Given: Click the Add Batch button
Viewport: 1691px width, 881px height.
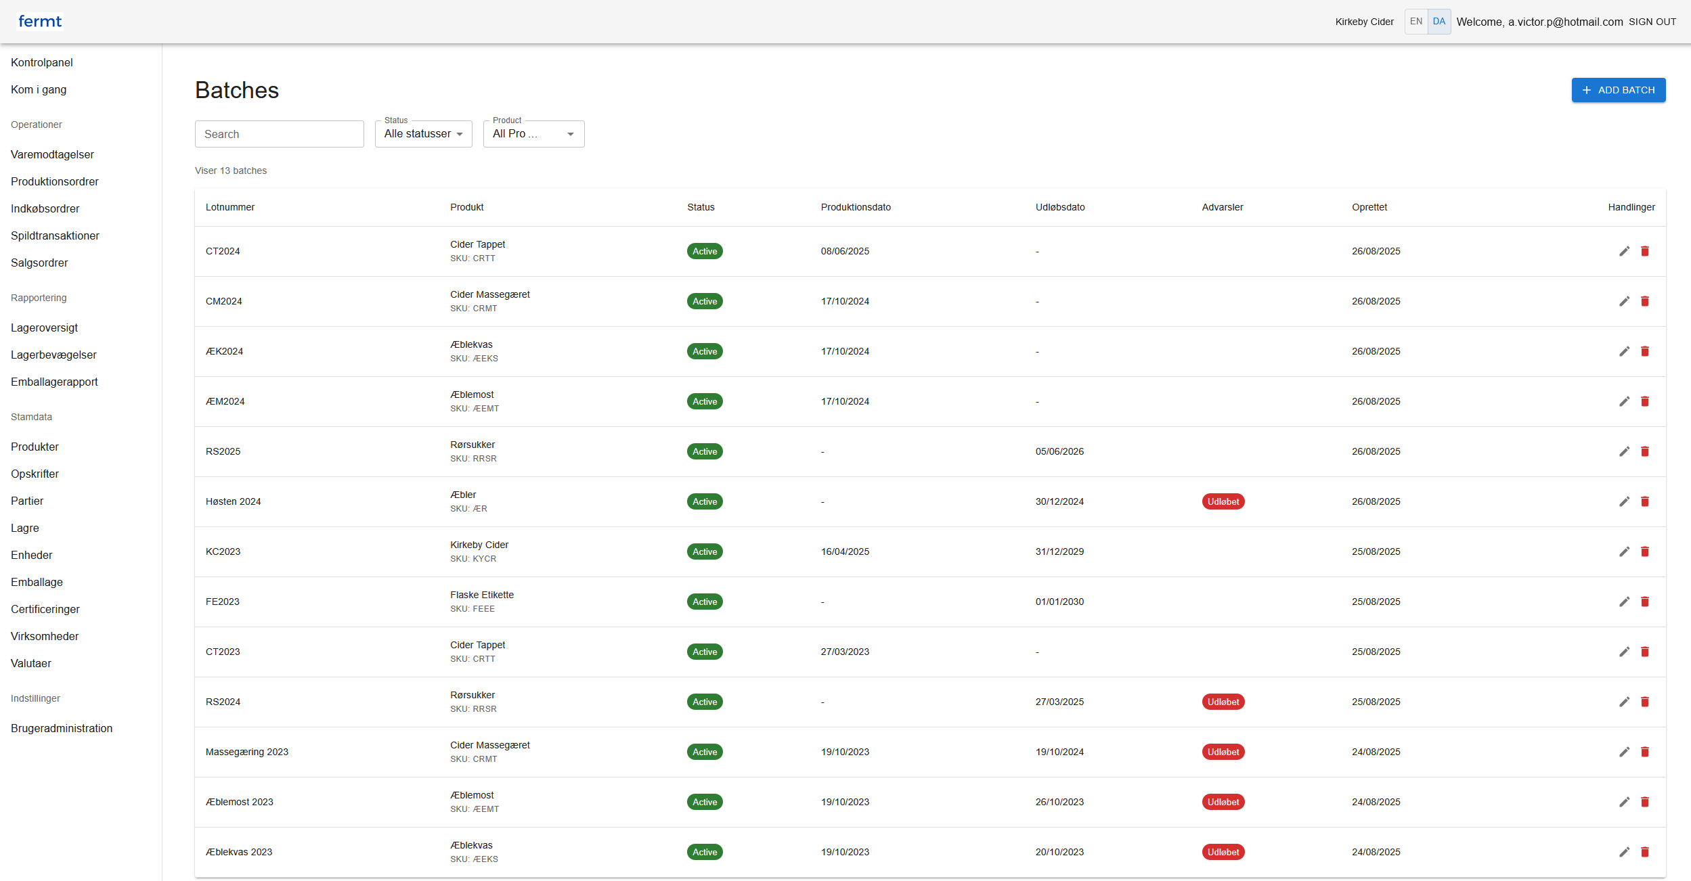Looking at the screenshot, I should point(1618,90).
